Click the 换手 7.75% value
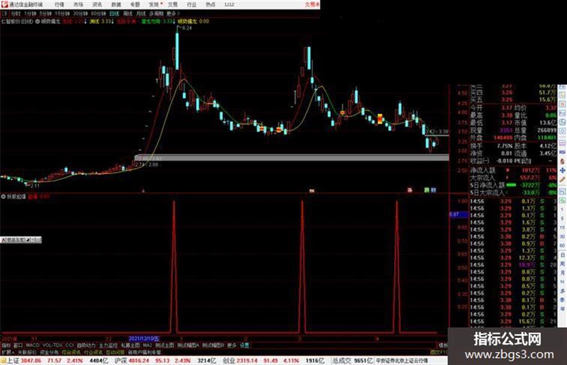Image resolution: width=567 pixels, height=365 pixels. click(x=505, y=146)
